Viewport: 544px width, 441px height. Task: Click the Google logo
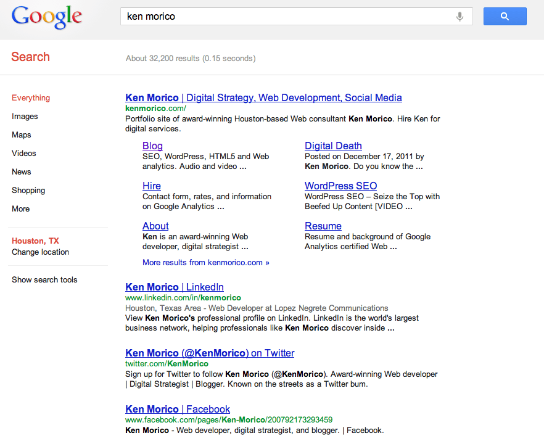46,17
